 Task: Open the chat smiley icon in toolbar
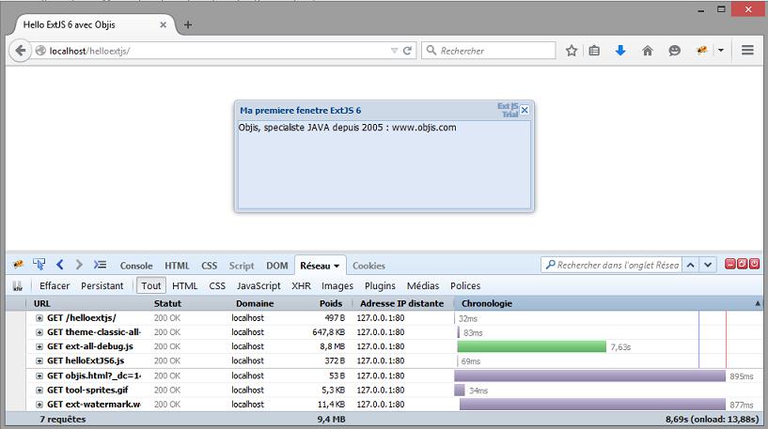(674, 51)
